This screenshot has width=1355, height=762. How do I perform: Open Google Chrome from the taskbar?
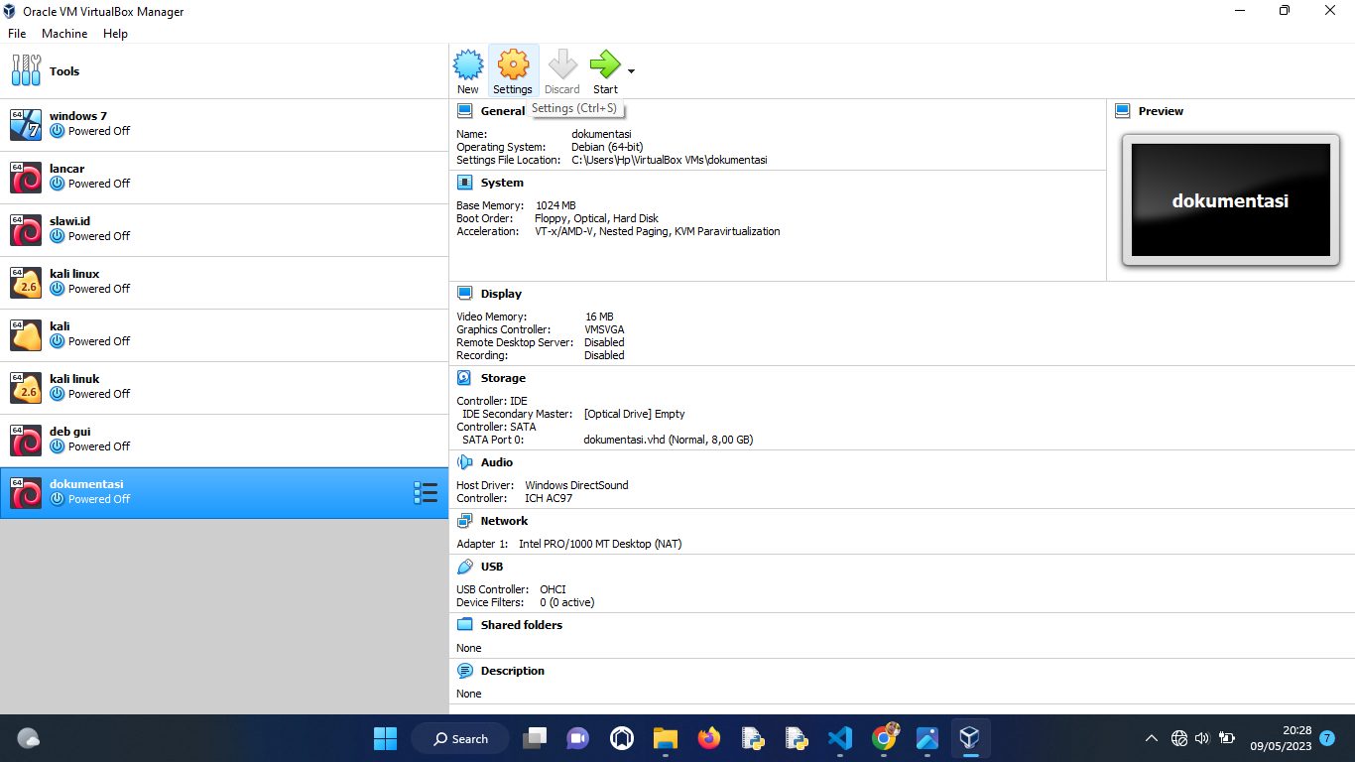(x=884, y=738)
